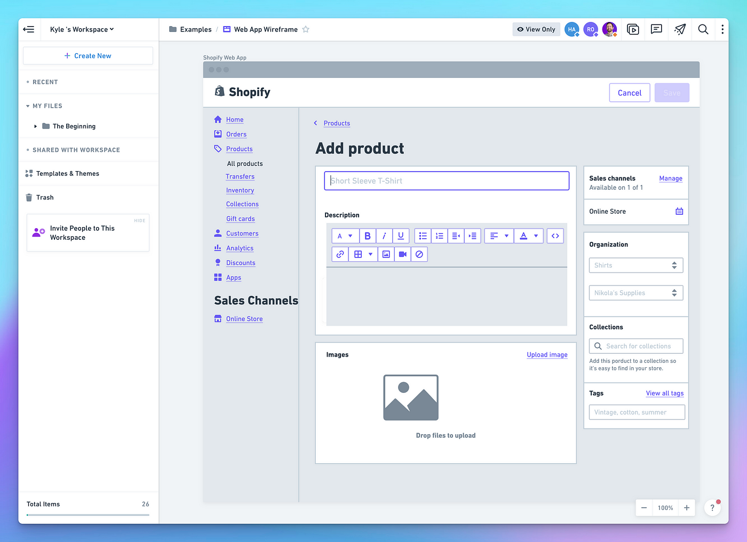
Task: Click the Cancel button
Action: pos(630,93)
